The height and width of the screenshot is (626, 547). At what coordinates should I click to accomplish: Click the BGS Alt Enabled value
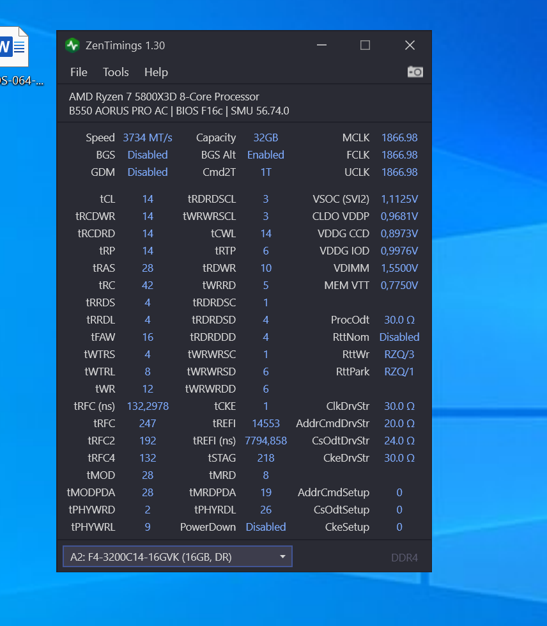[266, 155]
